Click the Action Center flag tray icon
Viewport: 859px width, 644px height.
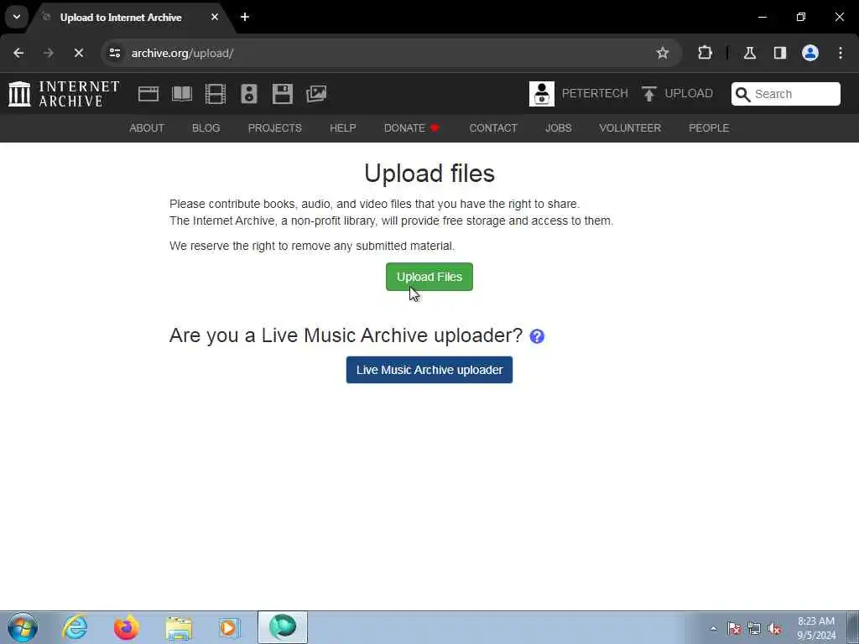pyautogui.click(x=733, y=629)
